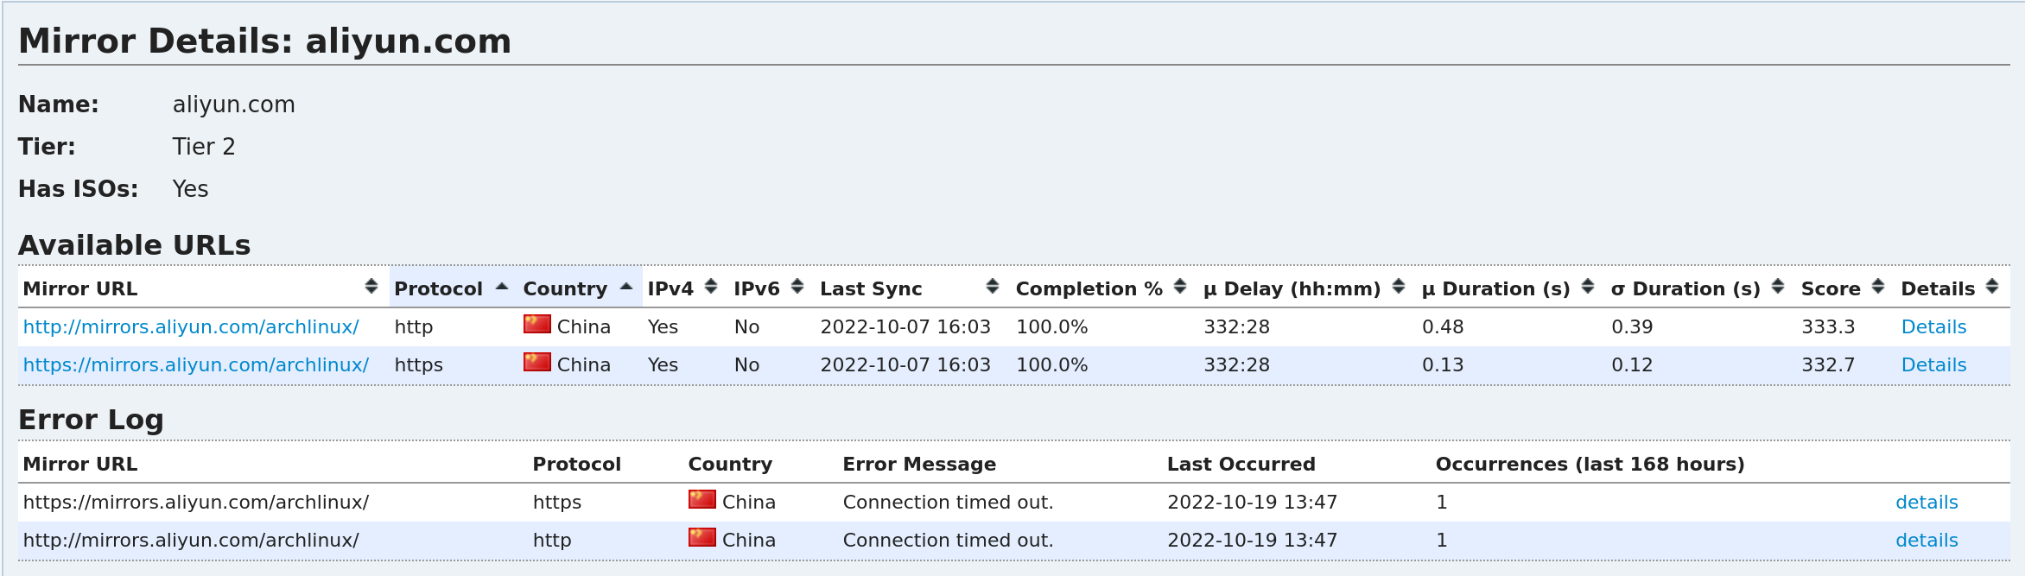2025x576 pixels.
Task: Sort by IPv6 column arrows
Action: (x=797, y=287)
